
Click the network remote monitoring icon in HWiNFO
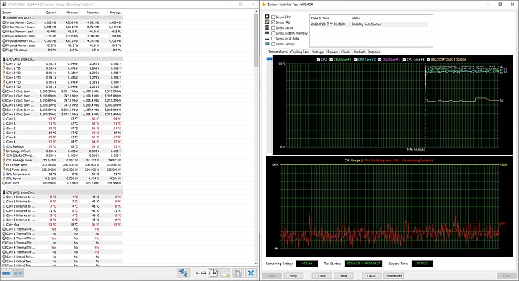pos(183,273)
